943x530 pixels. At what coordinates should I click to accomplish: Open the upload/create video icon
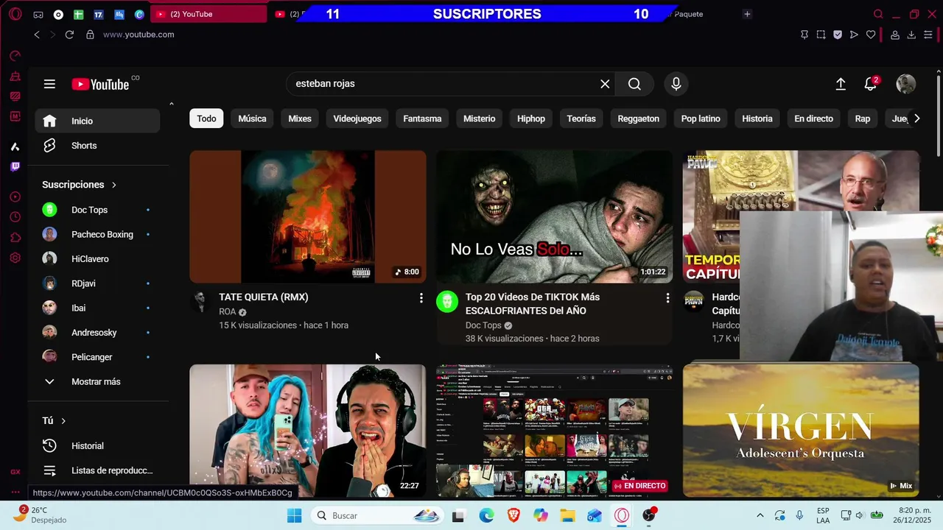[x=841, y=84]
